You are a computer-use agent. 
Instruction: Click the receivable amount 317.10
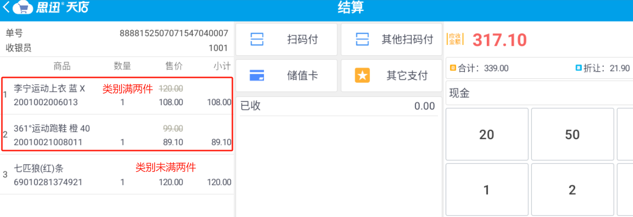[500, 40]
